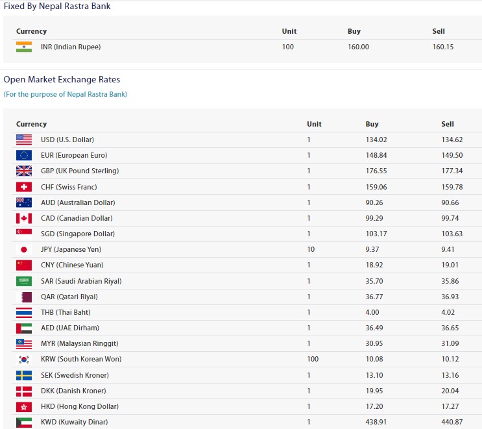The width and height of the screenshot is (482, 429).
Task: Click the GBP sell rate 177.34
Action: click(452, 171)
